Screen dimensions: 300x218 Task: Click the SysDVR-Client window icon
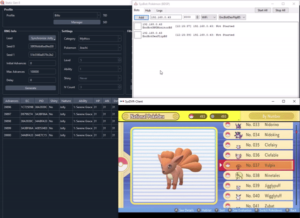122,101
